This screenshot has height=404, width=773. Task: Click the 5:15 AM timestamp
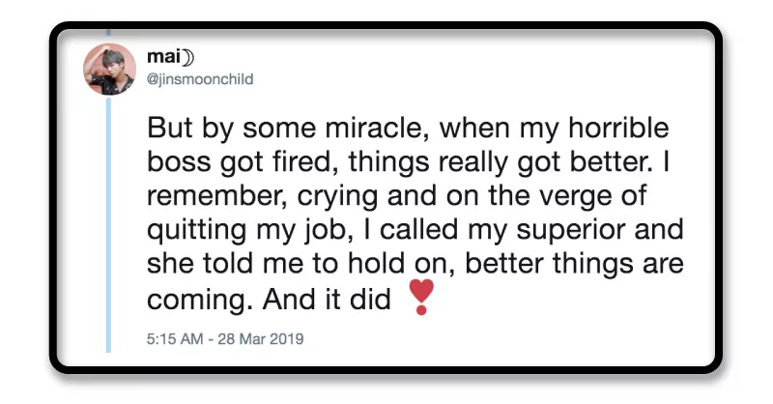[x=172, y=339]
